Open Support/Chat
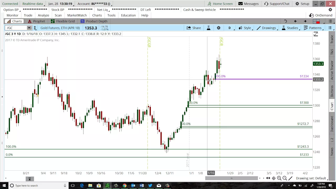The width and height of the screenshot is (336, 189). point(277,4)
